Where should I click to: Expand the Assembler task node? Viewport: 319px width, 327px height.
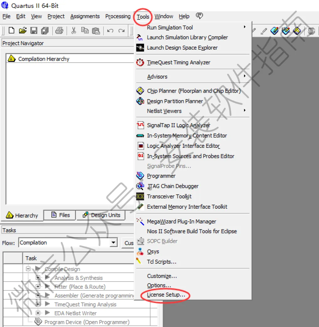click(38, 295)
